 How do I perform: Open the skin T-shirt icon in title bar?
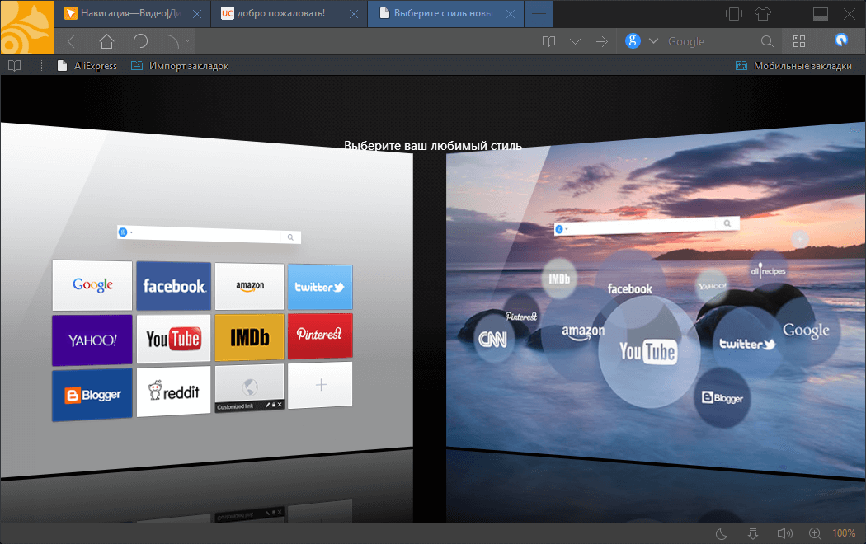coord(763,14)
